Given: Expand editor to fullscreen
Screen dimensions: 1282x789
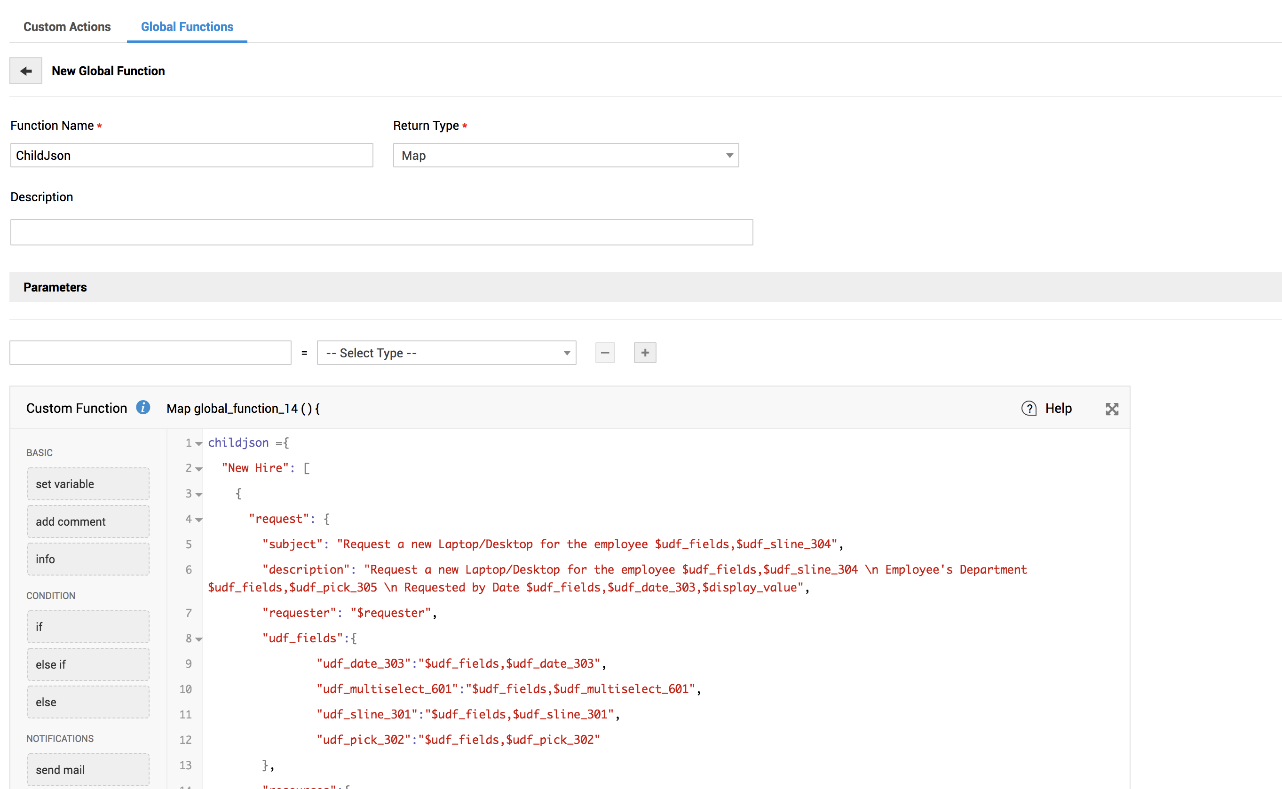Looking at the screenshot, I should [1111, 409].
